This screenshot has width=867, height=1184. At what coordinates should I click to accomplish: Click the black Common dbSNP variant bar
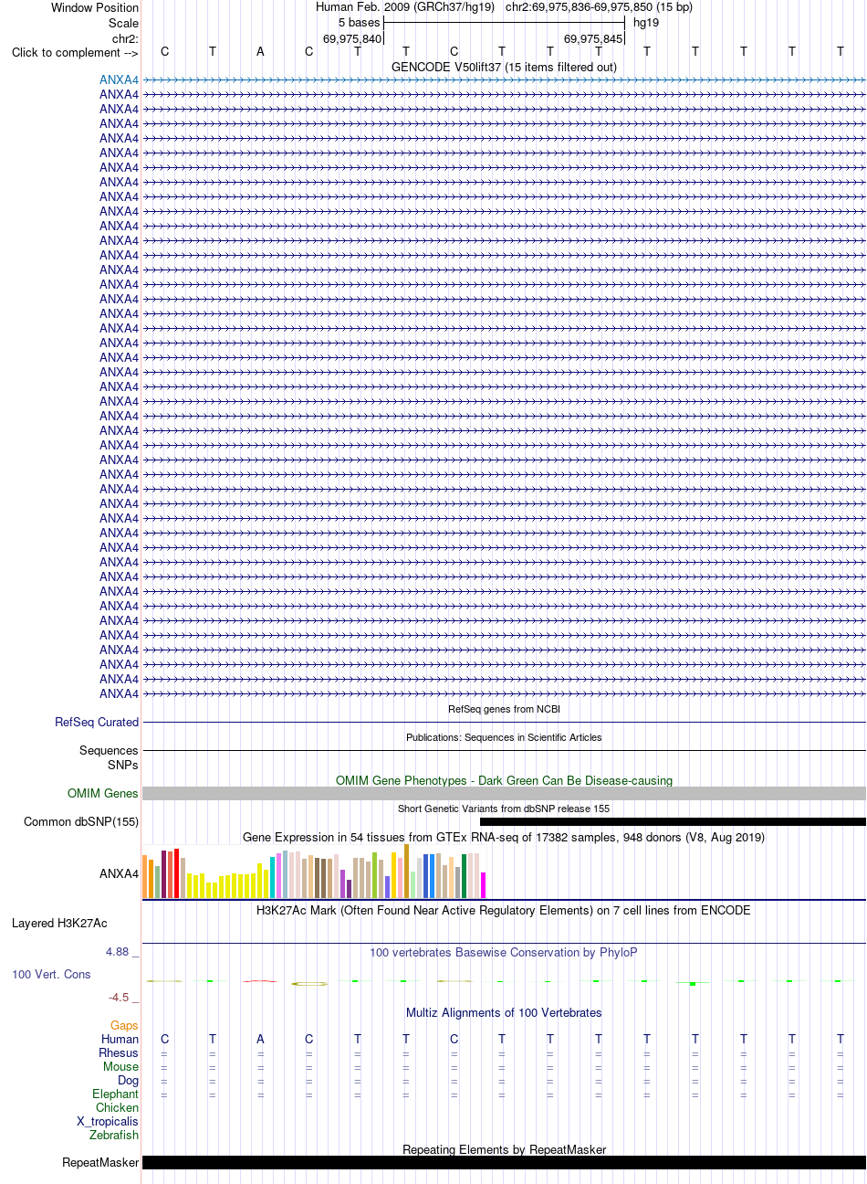[673, 821]
